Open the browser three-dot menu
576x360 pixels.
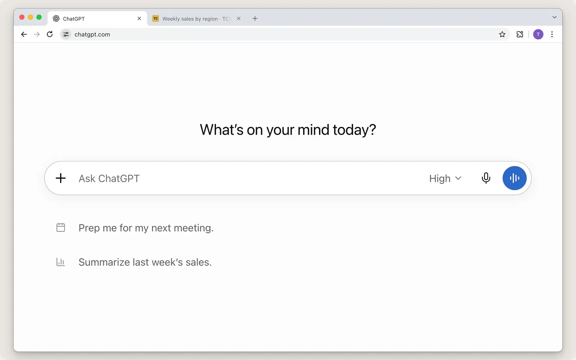552,35
